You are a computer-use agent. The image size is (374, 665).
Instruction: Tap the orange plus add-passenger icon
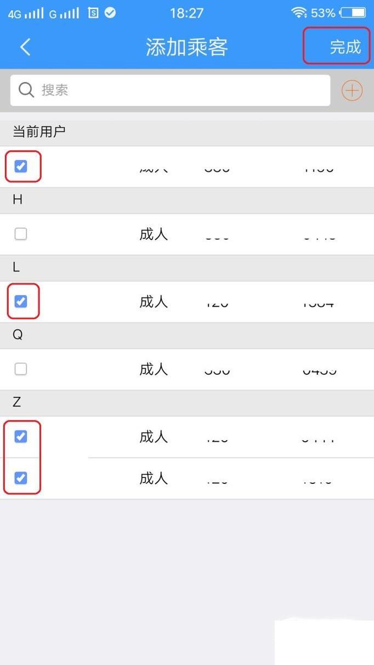pos(352,91)
